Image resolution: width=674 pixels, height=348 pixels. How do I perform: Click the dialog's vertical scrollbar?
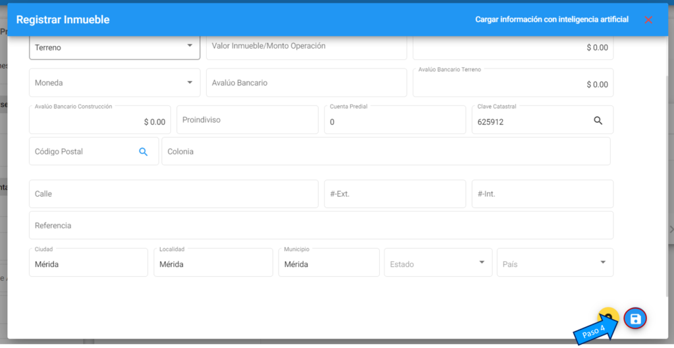click(667, 185)
